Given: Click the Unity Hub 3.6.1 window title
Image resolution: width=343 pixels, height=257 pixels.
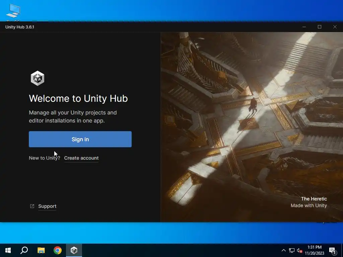Looking at the screenshot, I should [x=20, y=27].
